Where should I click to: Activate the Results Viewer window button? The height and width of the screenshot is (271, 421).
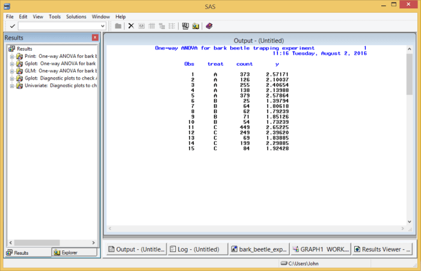click(x=382, y=249)
